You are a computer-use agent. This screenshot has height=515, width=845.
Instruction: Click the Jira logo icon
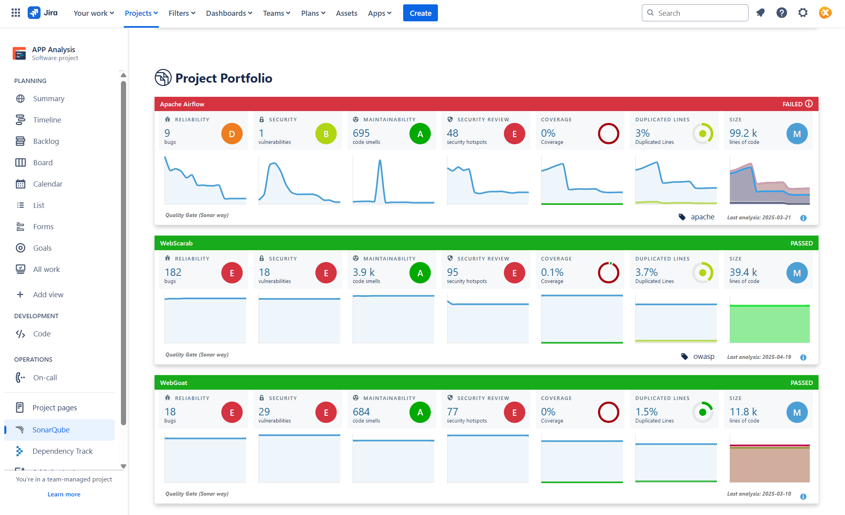point(34,12)
